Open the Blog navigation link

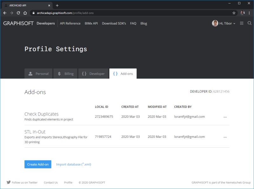point(144,23)
